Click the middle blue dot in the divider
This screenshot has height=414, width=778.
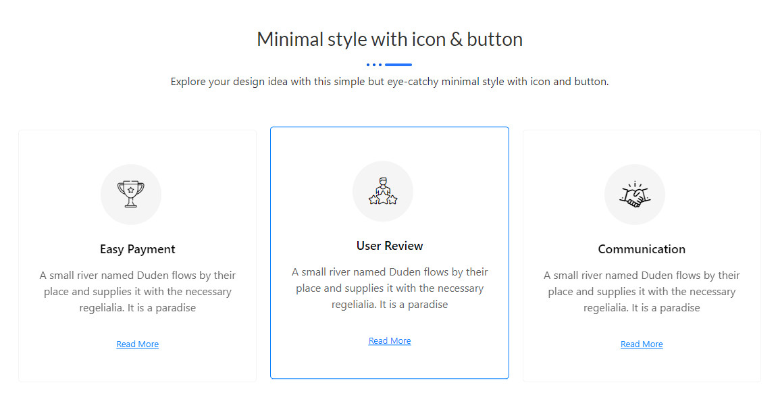pos(374,65)
